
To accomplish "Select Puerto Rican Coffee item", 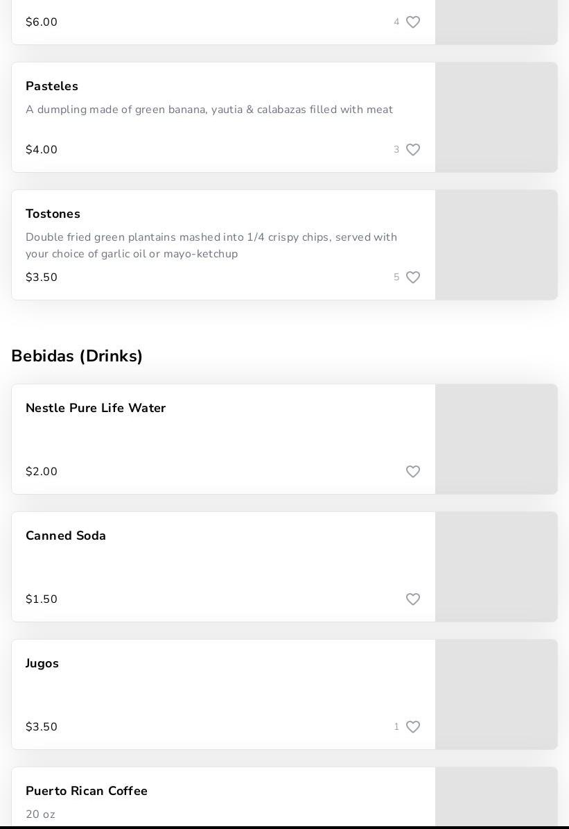I will click(x=87, y=791).
